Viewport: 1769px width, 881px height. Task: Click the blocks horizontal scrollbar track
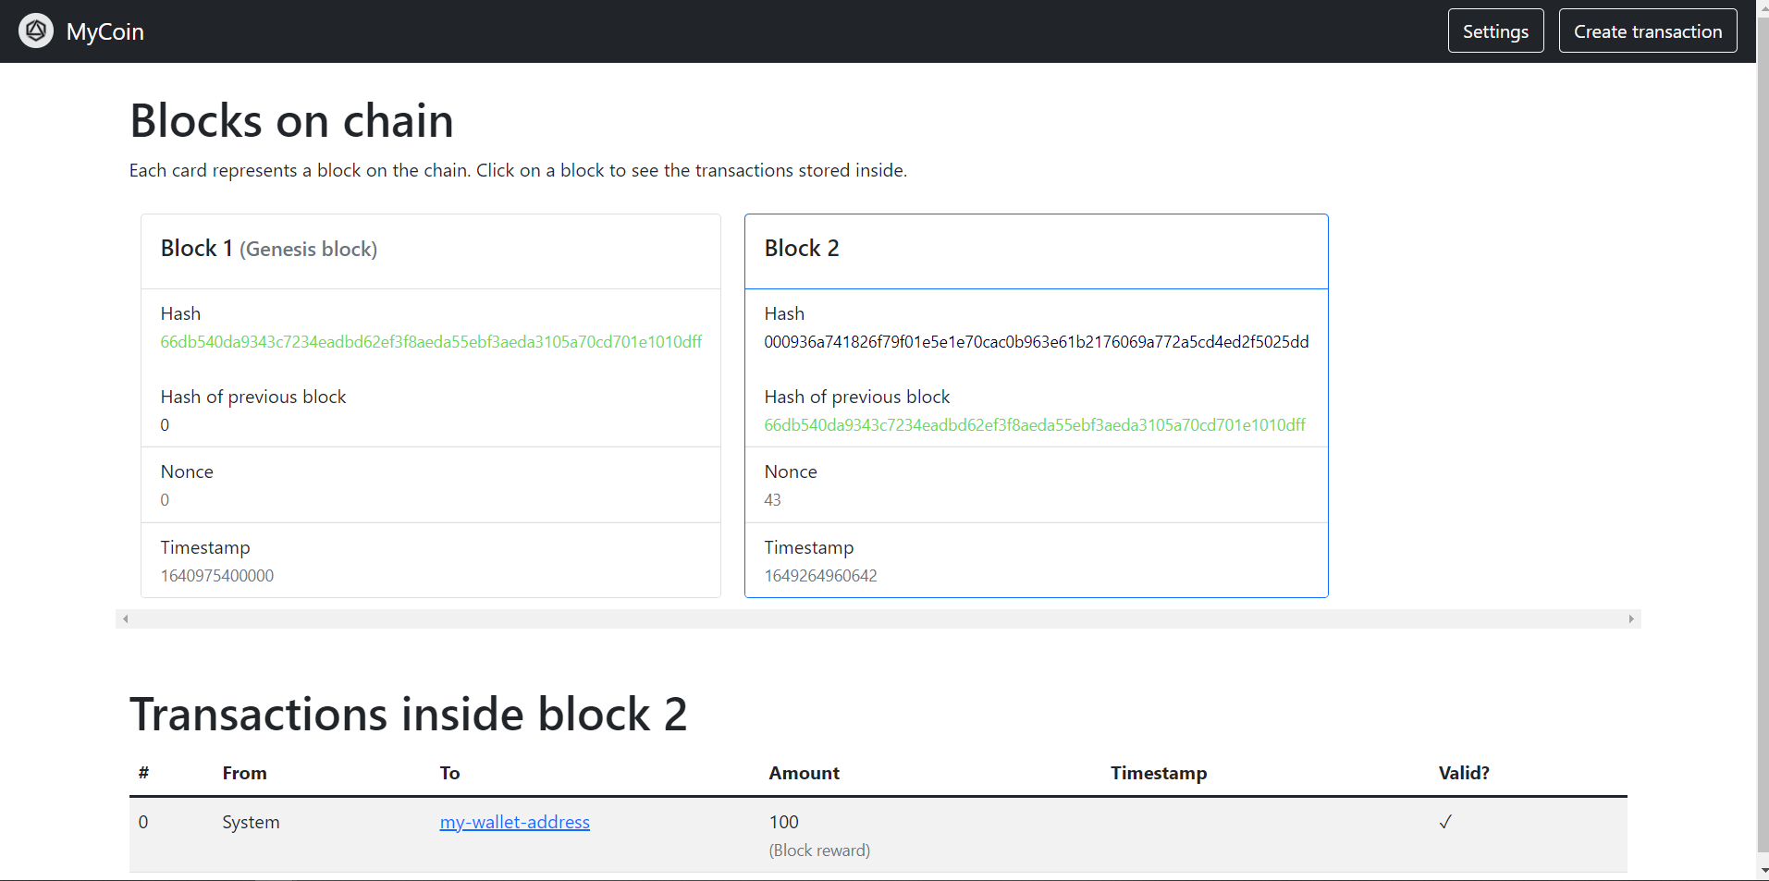click(x=878, y=619)
